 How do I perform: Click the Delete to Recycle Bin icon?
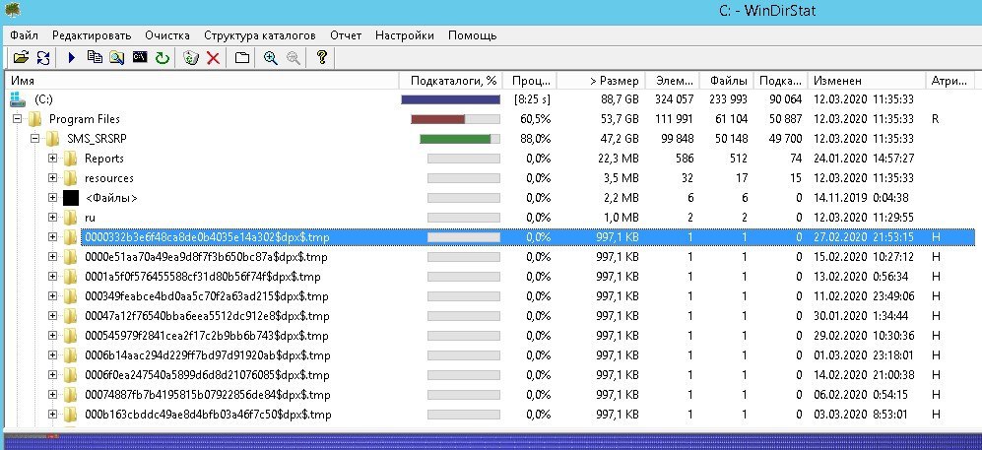coord(191,57)
